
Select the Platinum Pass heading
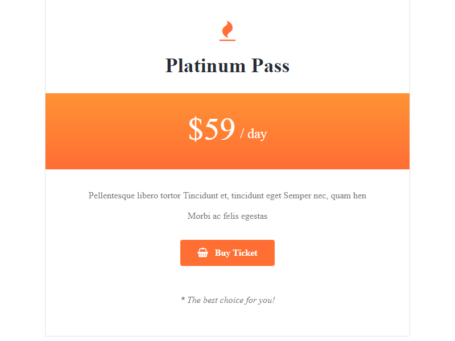coord(227,66)
